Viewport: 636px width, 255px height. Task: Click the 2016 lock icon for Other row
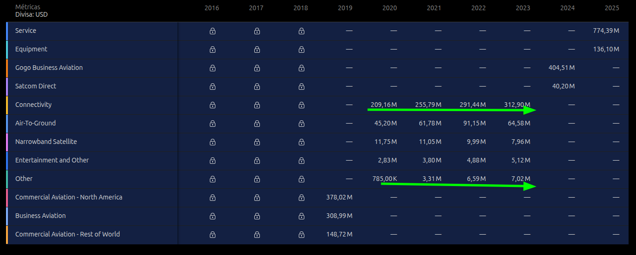(212, 179)
